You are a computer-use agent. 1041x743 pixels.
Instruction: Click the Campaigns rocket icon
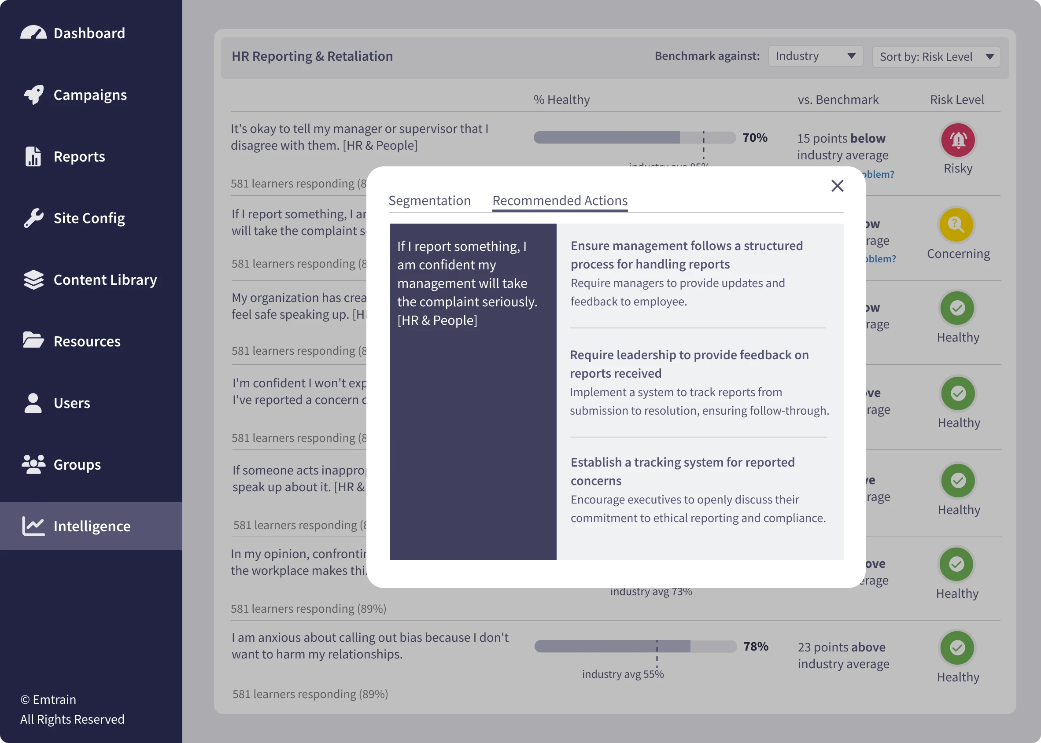coord(33,95)
